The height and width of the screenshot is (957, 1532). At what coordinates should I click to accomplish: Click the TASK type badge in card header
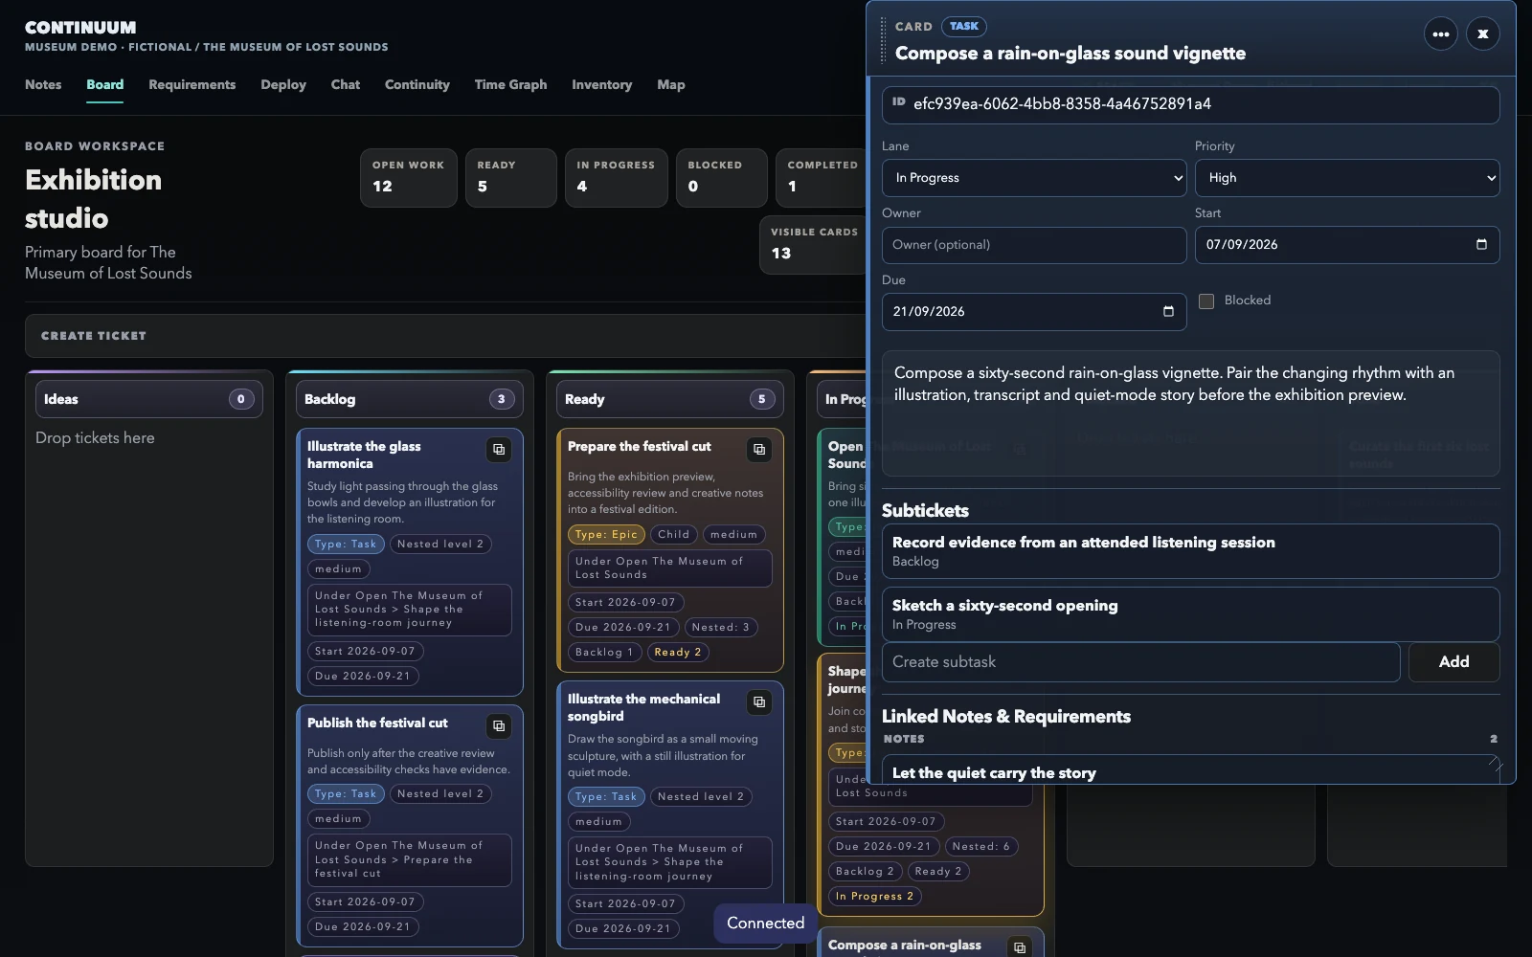coord(964,27)
